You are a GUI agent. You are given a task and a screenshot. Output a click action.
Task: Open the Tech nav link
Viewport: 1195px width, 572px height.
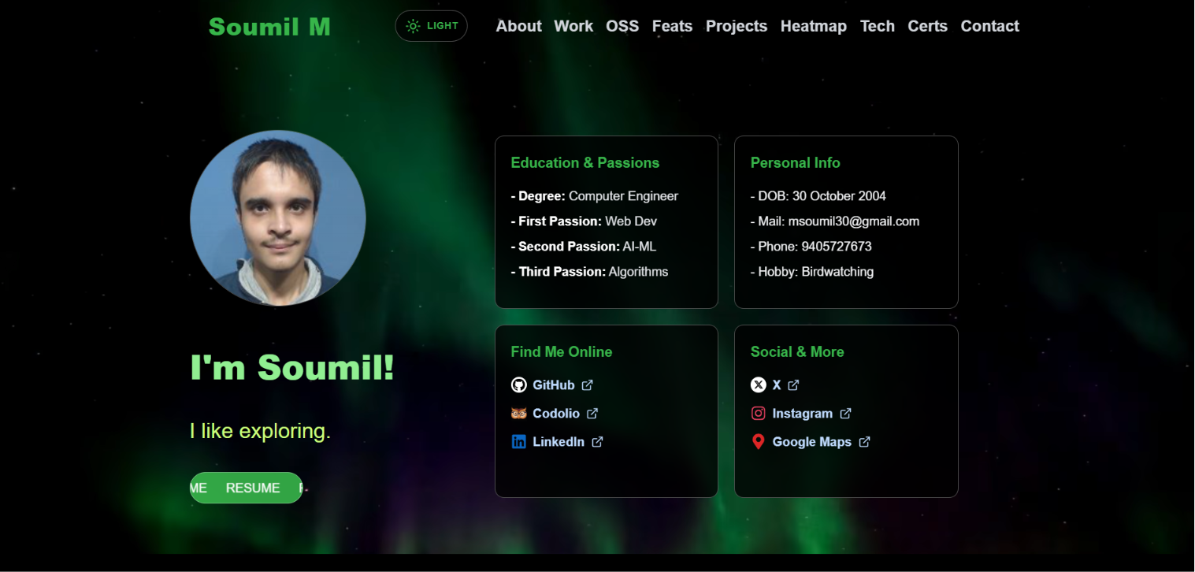tap(878, 26)
